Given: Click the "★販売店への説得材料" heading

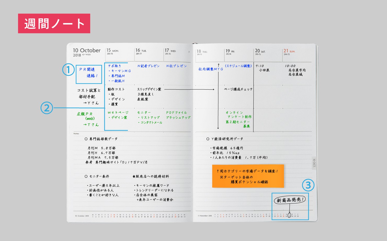Looking at the screenshot, I should coord(151,177).
